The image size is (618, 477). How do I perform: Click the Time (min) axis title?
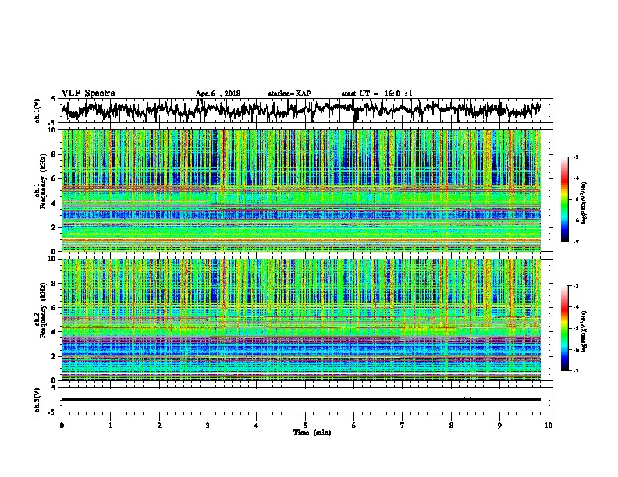[x=312, y=433]
